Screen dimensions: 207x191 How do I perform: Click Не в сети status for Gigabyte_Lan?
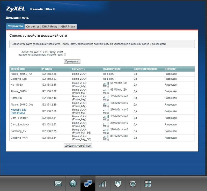tap(108, 79)
